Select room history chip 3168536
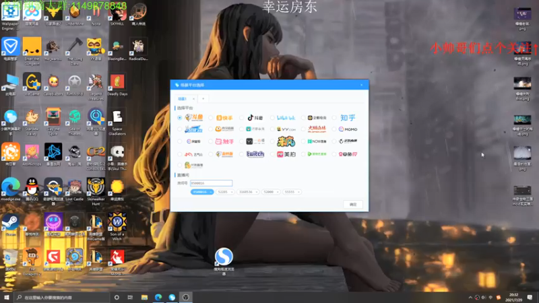Screen dimensions: 539x303 [248, 192]
